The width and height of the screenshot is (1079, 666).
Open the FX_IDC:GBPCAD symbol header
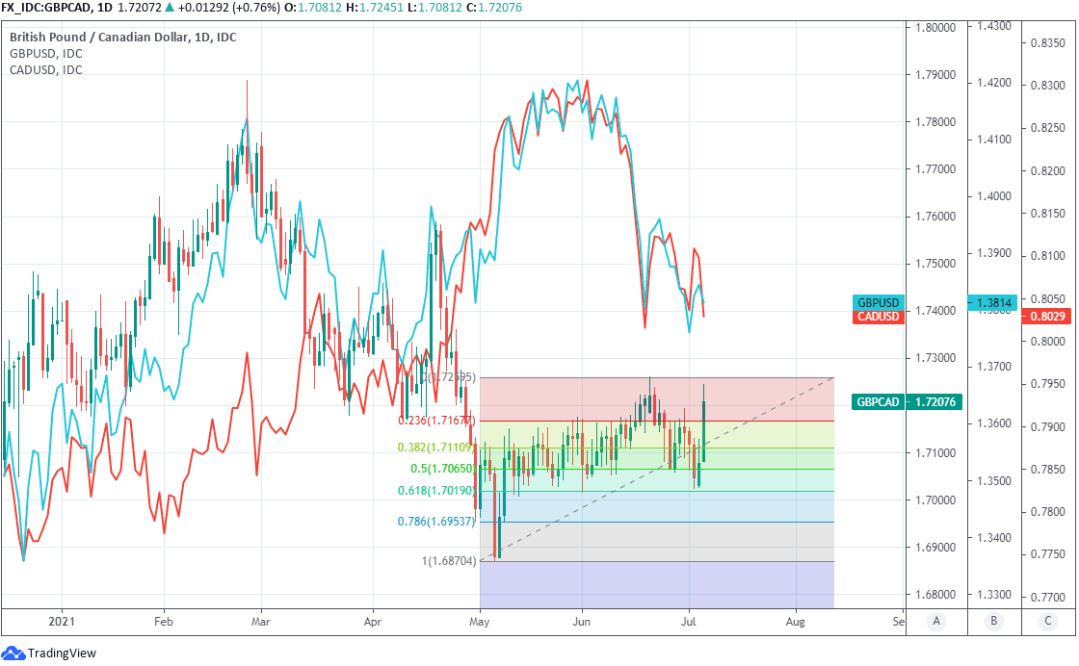[x=46, y=7]
